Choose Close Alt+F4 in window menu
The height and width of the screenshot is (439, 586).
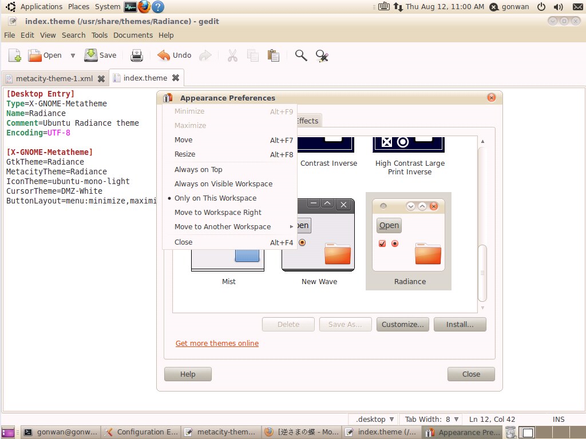[229, 242]
